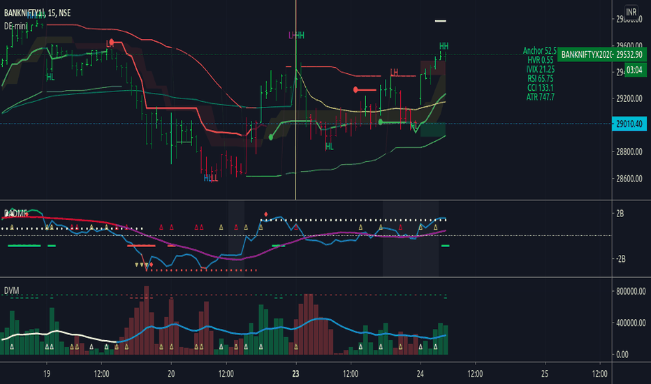The image size is (651, 384).
Task: Click the HVR 0.55 stat text
Action: [x=541, y=60]
